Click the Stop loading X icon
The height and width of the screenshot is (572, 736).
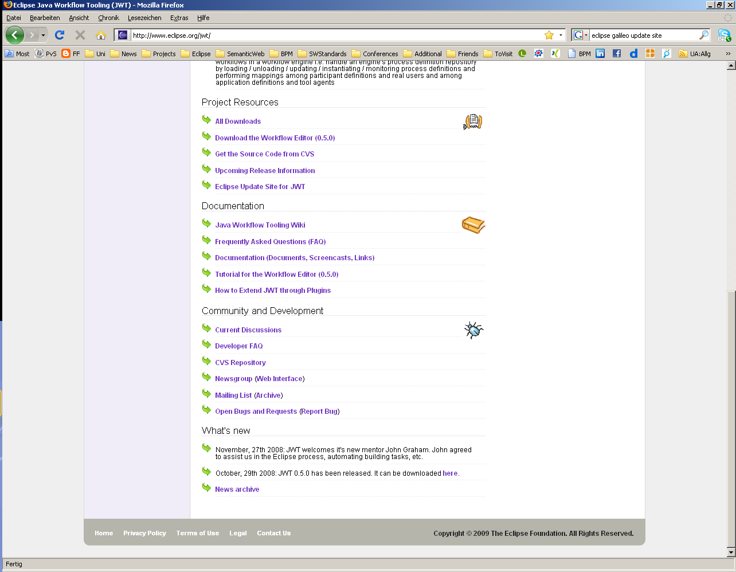tap(80, 35)
